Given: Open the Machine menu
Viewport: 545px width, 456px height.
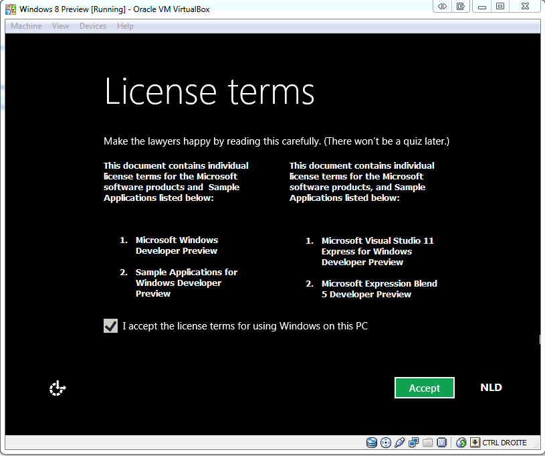Looking at the screenshot, I should pos(26,26).
